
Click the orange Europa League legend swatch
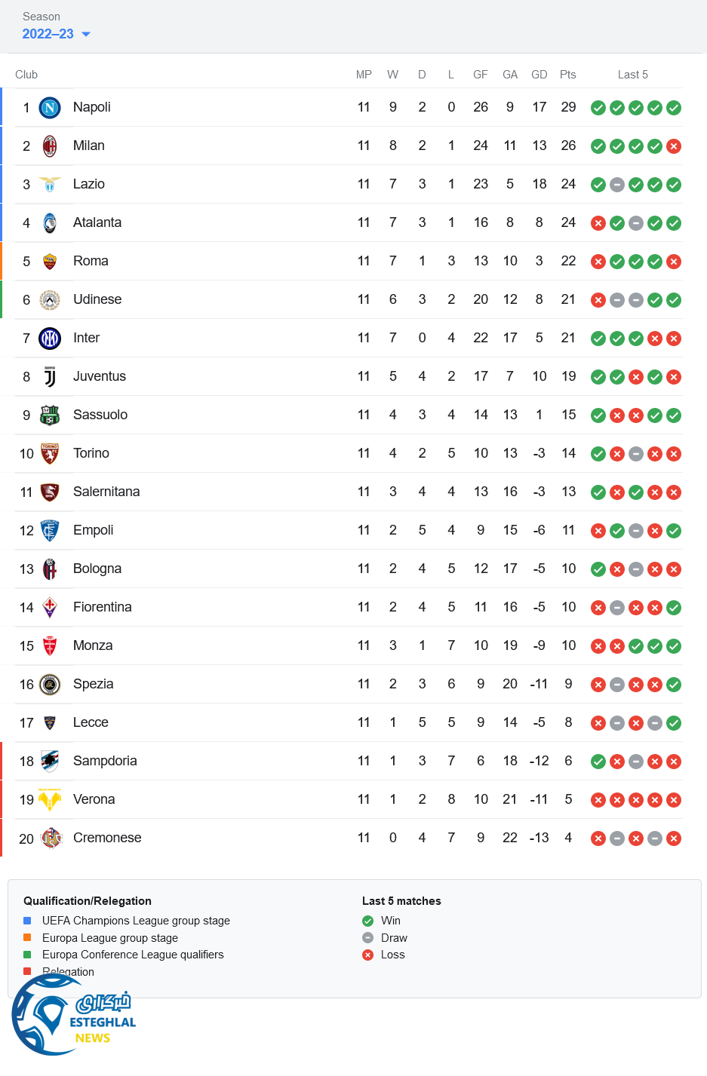27,938
